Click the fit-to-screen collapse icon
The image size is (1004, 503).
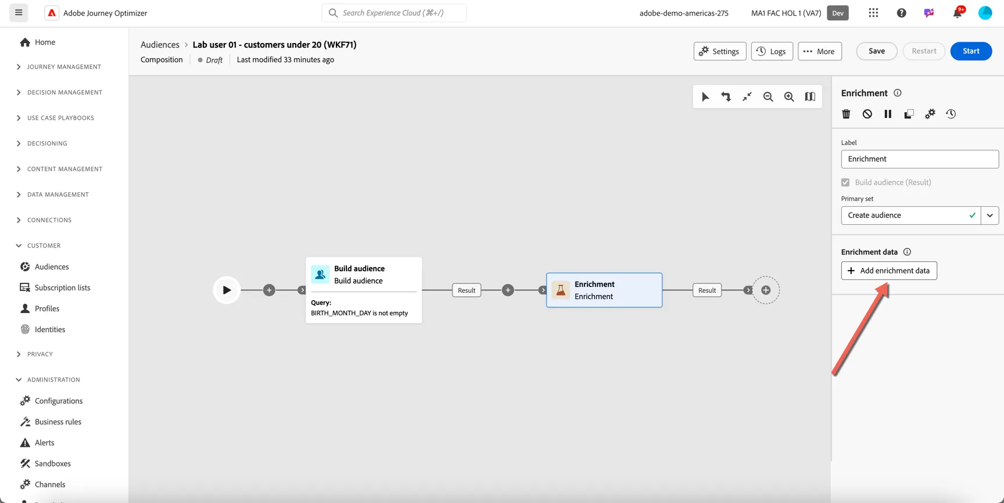[x=747, y=97]
